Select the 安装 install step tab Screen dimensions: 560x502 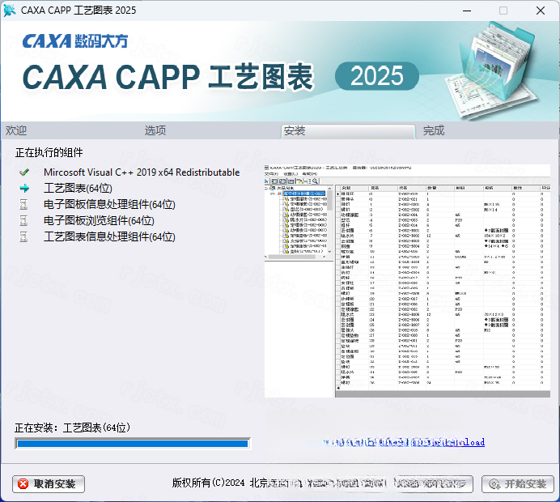[x=348, y=131]
